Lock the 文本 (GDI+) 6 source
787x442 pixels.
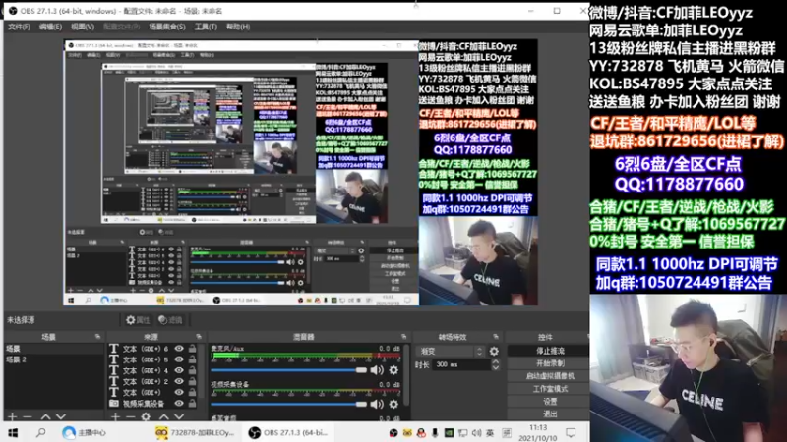192,349
